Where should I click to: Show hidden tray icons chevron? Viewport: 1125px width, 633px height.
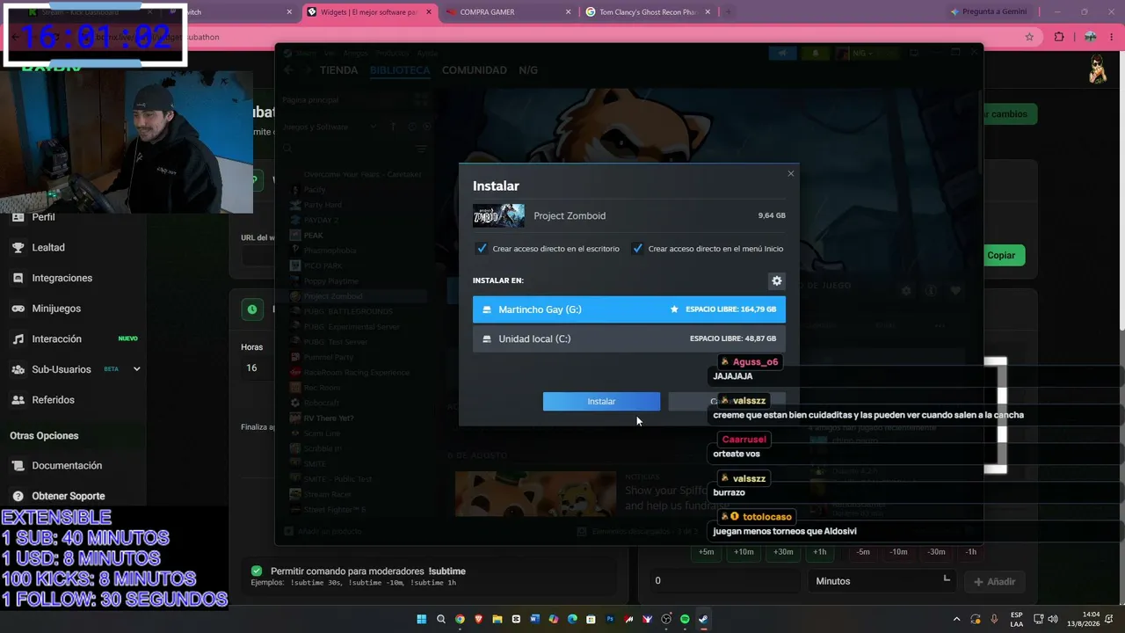click(957, 619)
